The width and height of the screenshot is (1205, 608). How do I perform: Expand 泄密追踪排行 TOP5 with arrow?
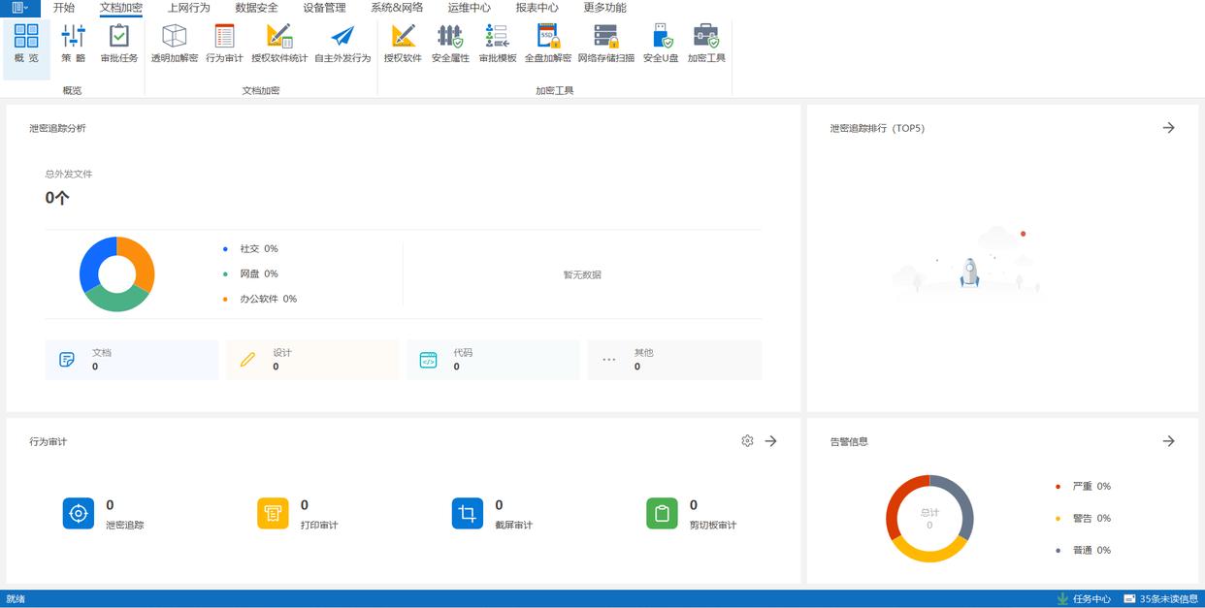pos(1168,128)
